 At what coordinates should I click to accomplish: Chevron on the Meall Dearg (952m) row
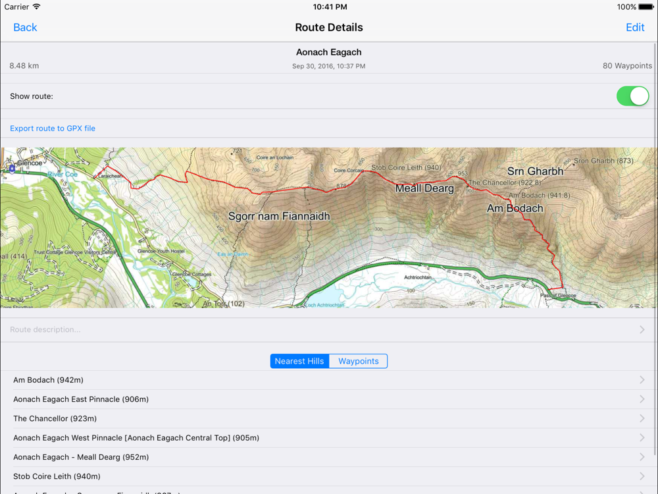pos(642,458)
